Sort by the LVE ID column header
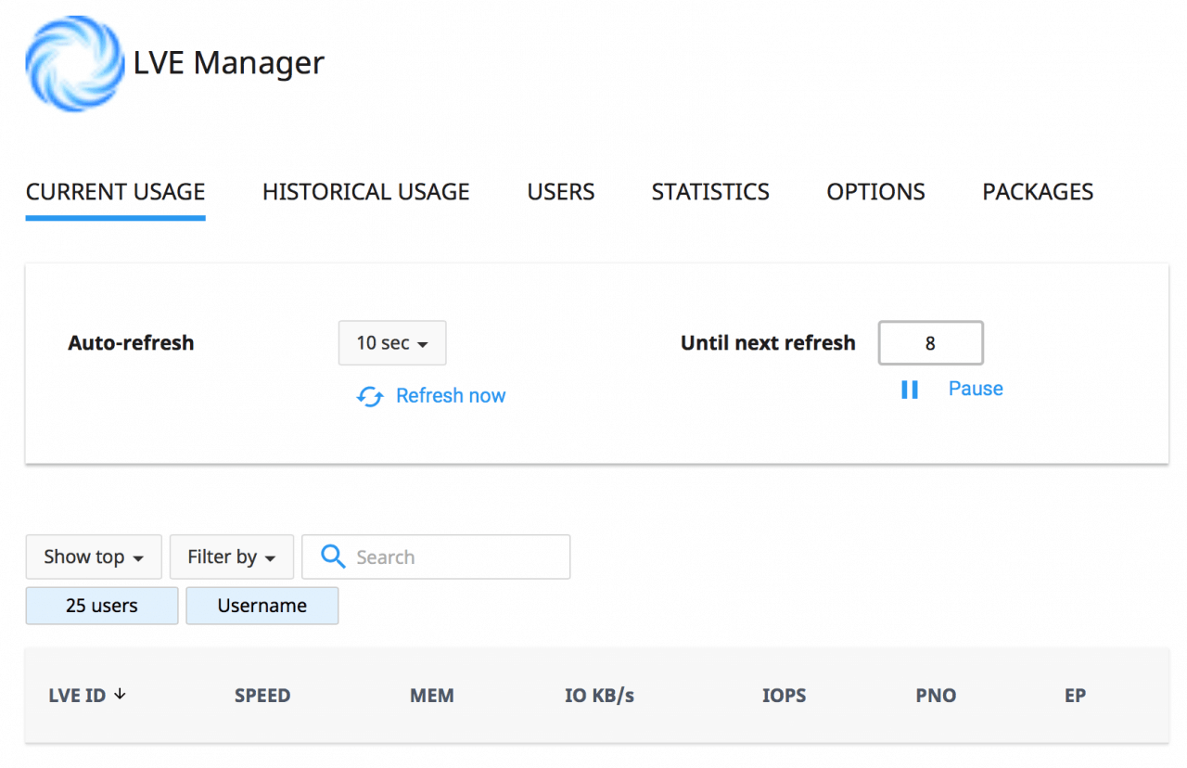 coord(77,695)
